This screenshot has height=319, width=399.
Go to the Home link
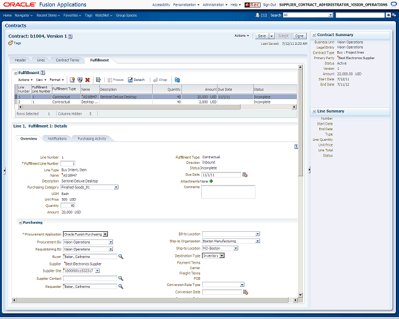[x=7, y=15]
